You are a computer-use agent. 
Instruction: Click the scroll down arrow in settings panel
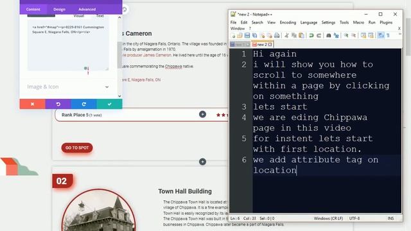(x=119, y=96)
